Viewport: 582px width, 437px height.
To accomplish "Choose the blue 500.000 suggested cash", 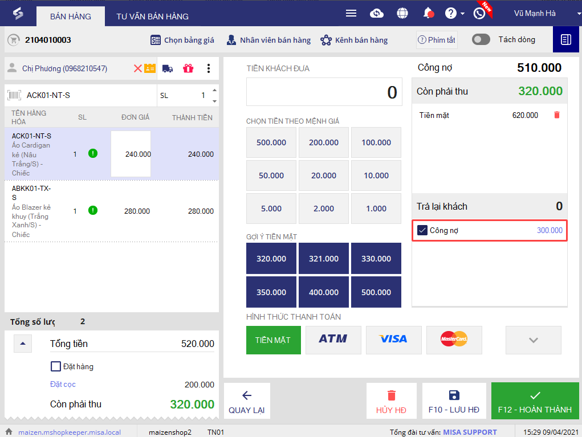I will click(x=376, y=292).
